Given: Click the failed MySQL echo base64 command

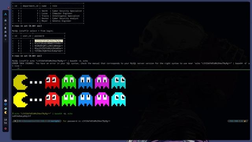Looking at the screenshot, I should (x=59, y=61).
